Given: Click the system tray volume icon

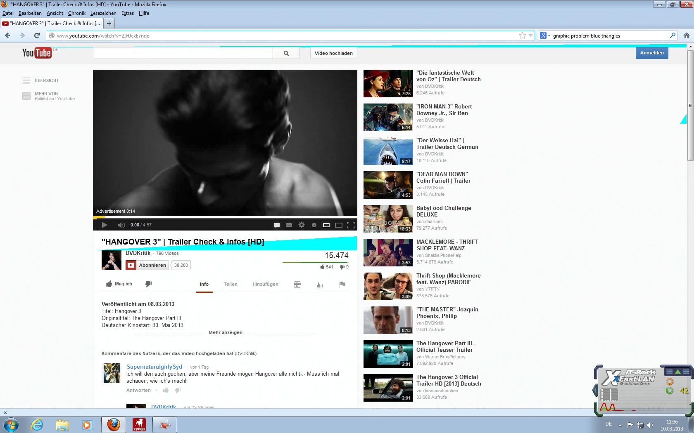Looking at the screenshot, I should point(650,425).
